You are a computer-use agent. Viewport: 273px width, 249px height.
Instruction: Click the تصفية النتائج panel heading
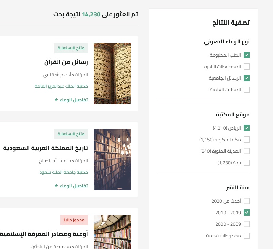pyautogui.click(x=231, y=23)
